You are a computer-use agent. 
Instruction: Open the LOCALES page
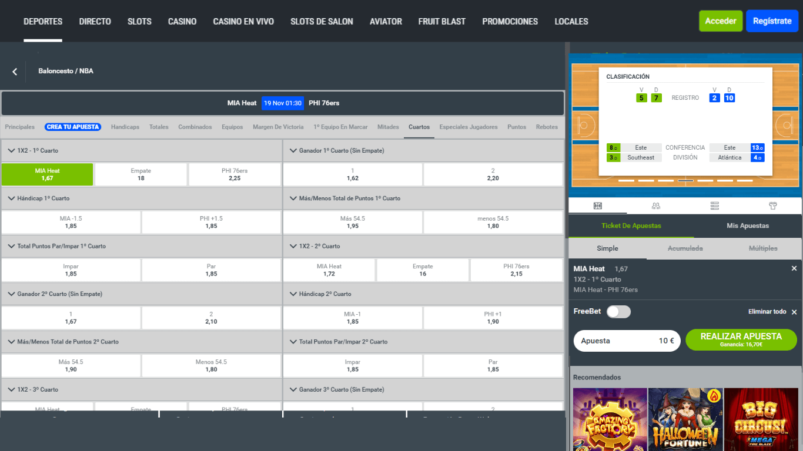(571, 21)
